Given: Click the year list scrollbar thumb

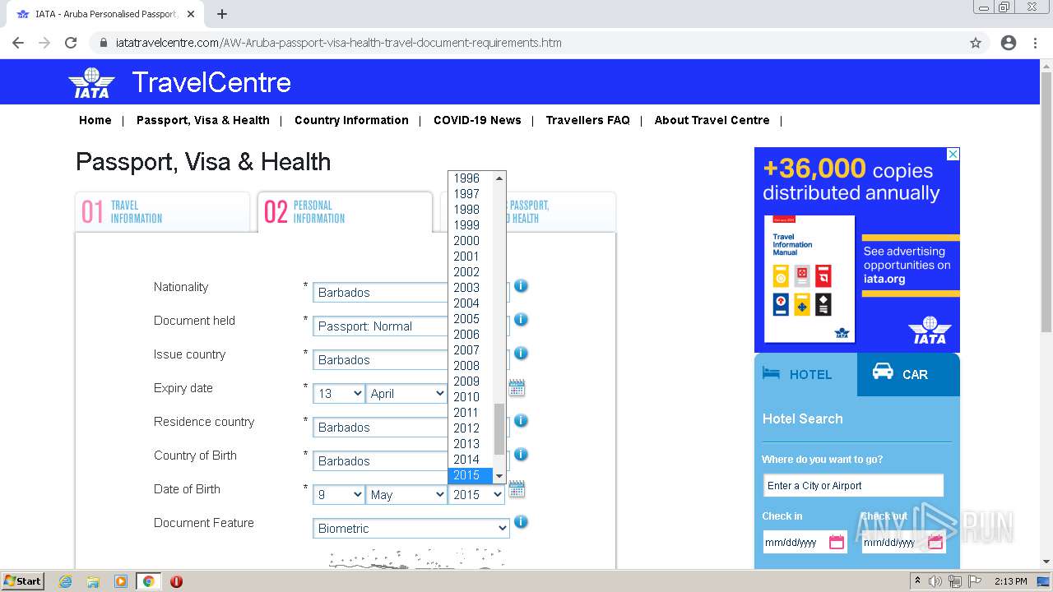Looking at the screenshot, I should pyautogui.click(x=499, y=429).
